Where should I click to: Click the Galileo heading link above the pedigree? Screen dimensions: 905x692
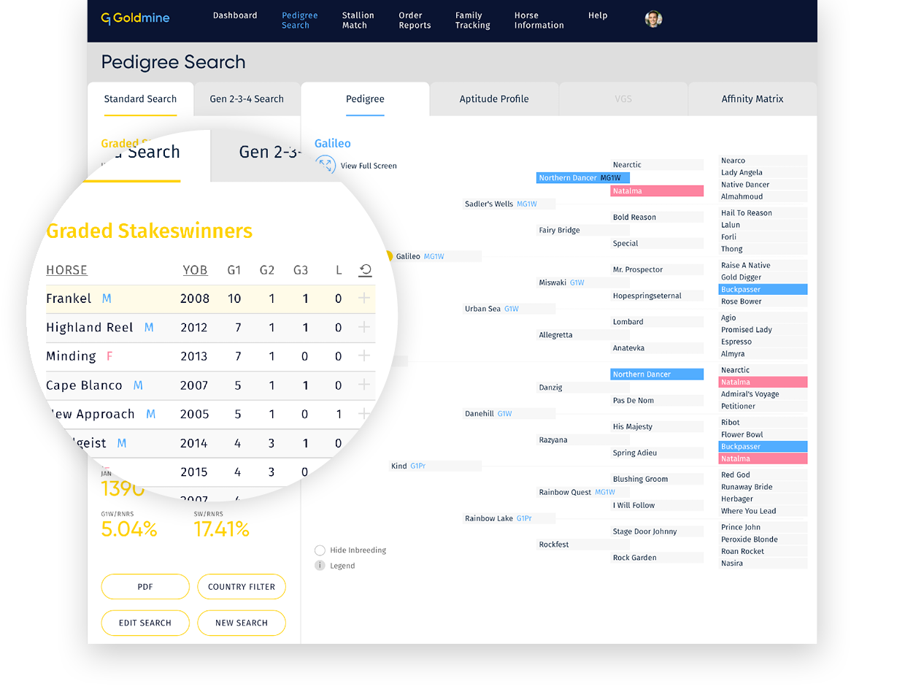pos(333,144)
